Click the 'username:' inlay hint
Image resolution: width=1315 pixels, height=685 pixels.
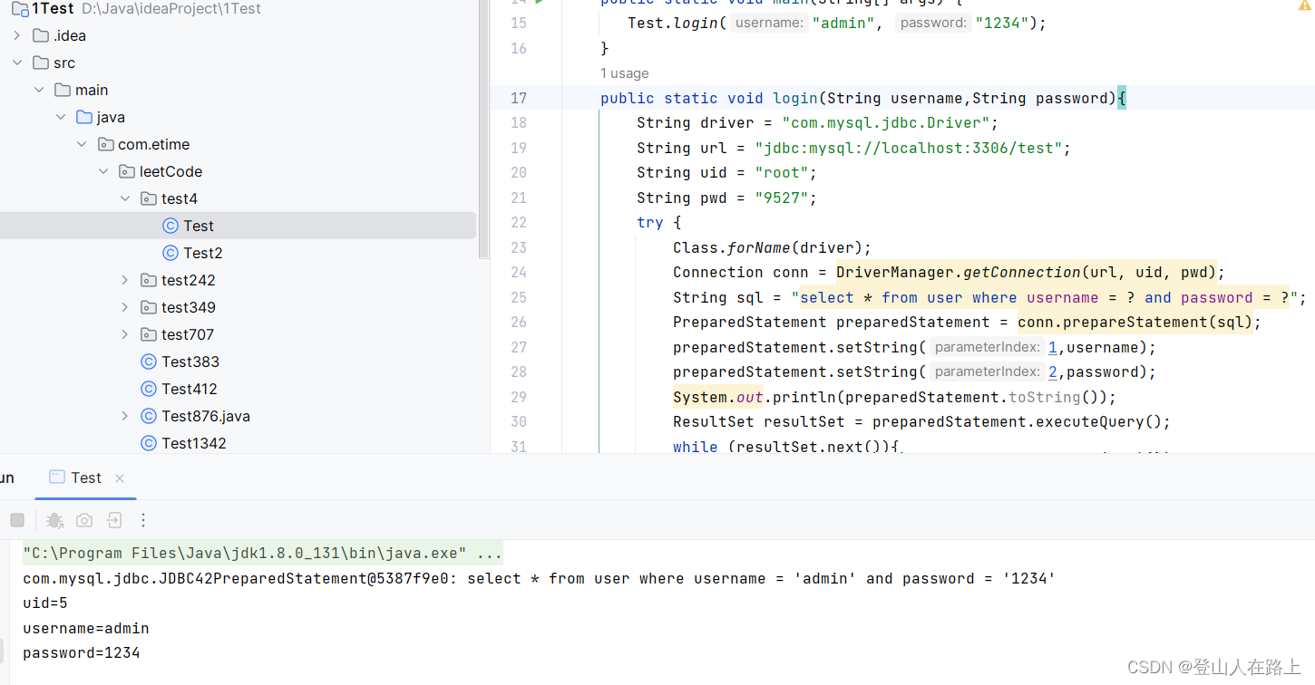coord(769,23)
